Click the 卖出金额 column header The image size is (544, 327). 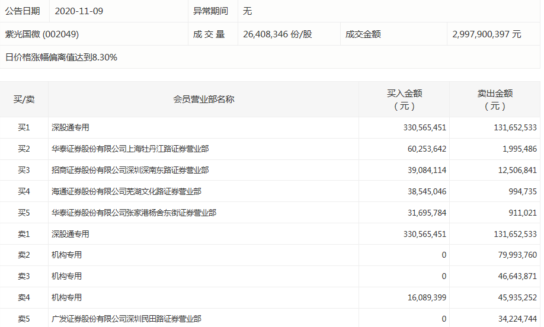495,100
